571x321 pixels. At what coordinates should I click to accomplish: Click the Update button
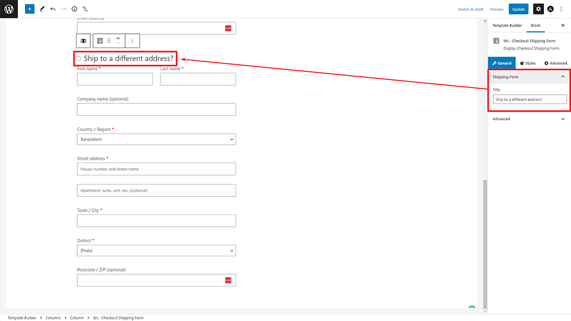pyautogui.click(x=518, y=9)
